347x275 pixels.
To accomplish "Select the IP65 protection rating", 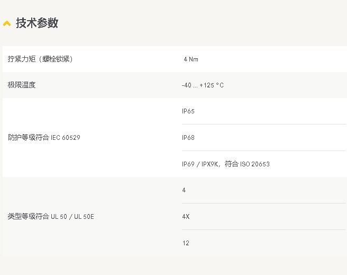I will (x=188, y=111).
